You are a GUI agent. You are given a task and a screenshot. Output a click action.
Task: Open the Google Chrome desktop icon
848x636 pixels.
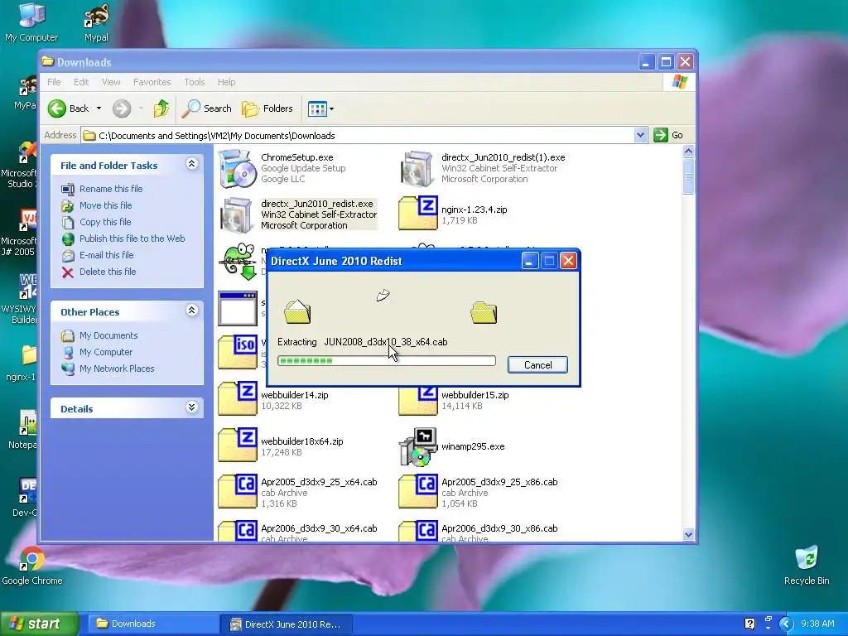(x=32, y=566)
